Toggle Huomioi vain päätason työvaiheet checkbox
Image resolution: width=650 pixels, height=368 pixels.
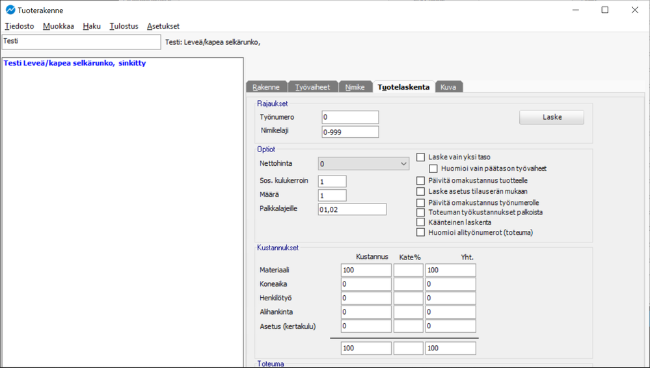tap(433, 168)
